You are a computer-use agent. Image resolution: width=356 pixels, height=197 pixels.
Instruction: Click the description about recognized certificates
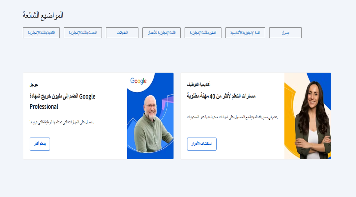pyautogui.click(x=232, y=117)
